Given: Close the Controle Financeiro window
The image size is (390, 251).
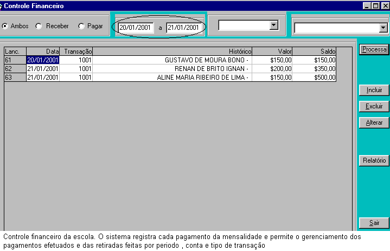Looking at the screenshot, I should click(385, 6).
